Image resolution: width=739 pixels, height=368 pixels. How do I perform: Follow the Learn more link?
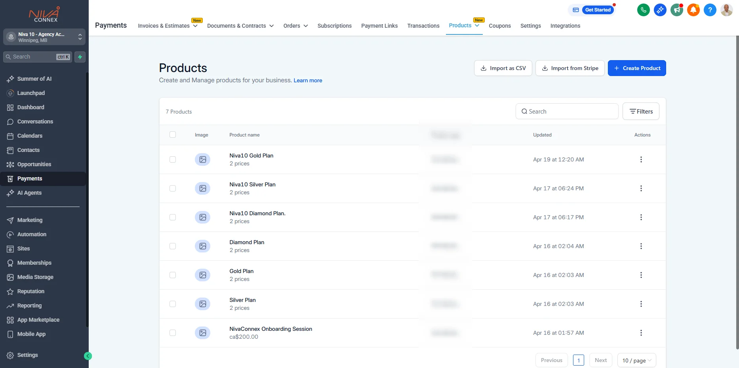click(308, 80)
